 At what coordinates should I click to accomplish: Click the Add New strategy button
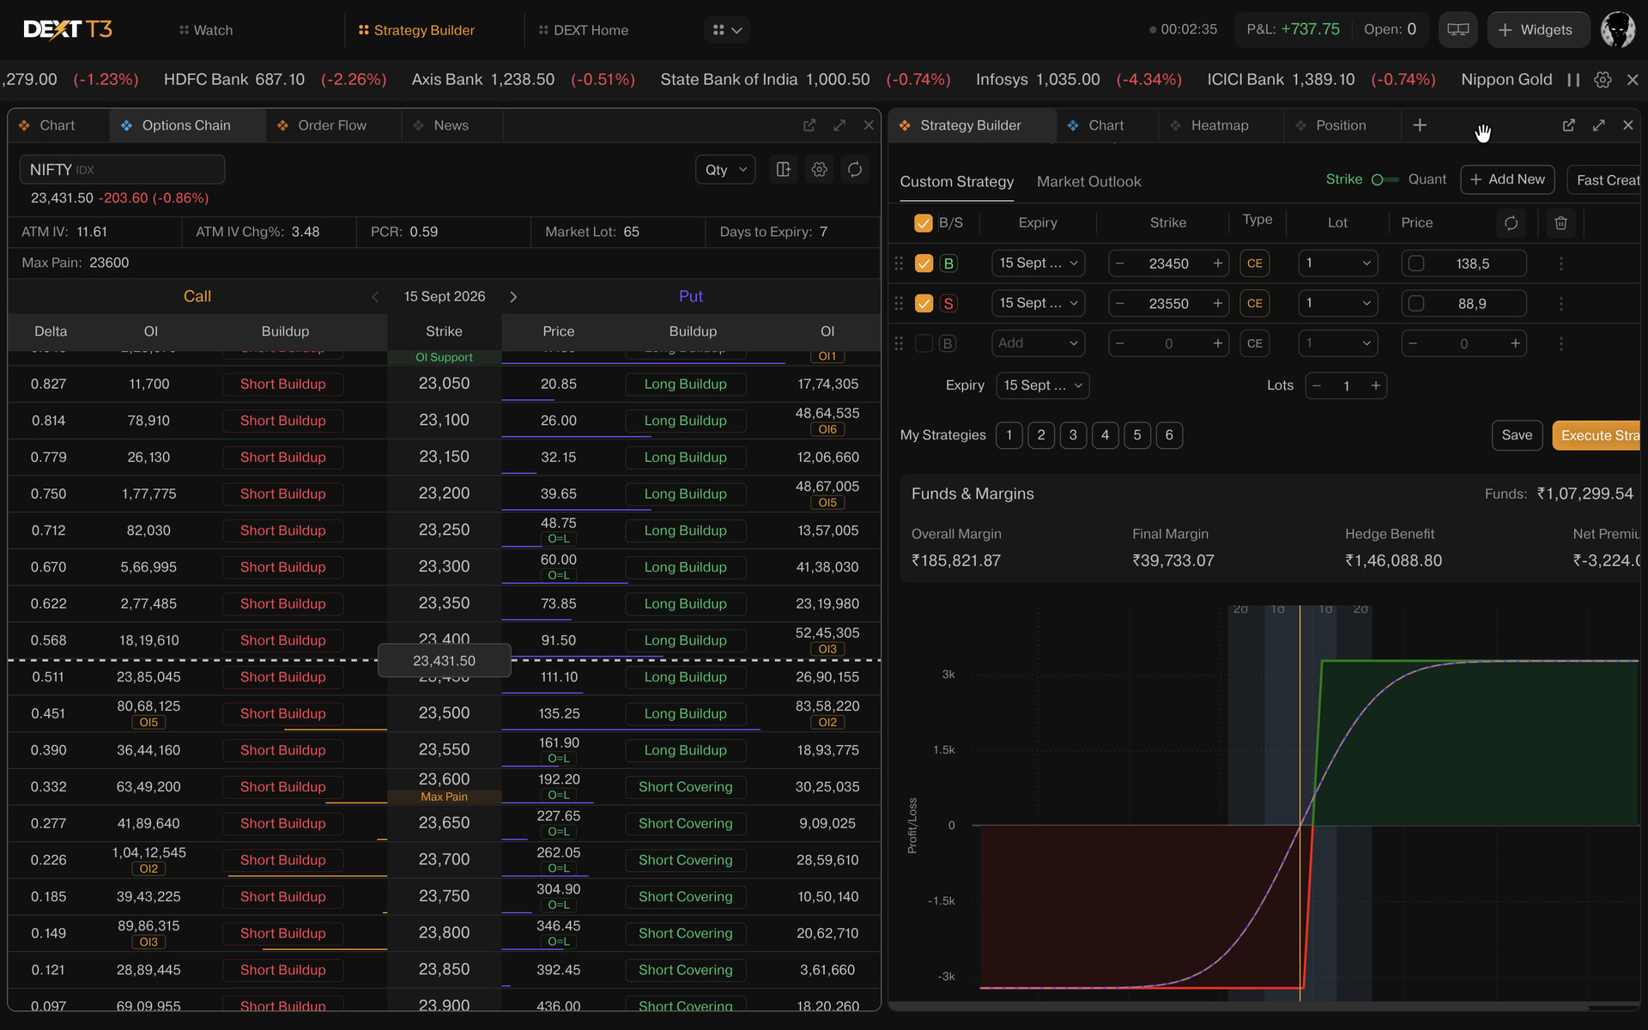pos(1507,179)
